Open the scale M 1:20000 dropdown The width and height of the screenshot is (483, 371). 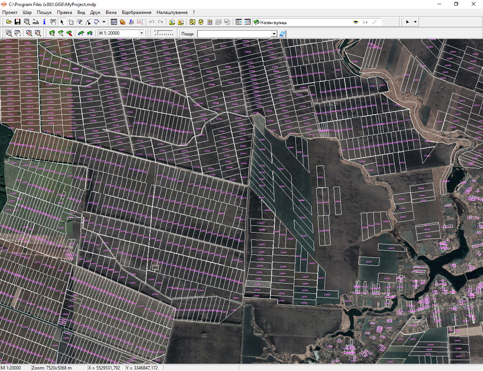pyautogui.click(x=142, y=33)
